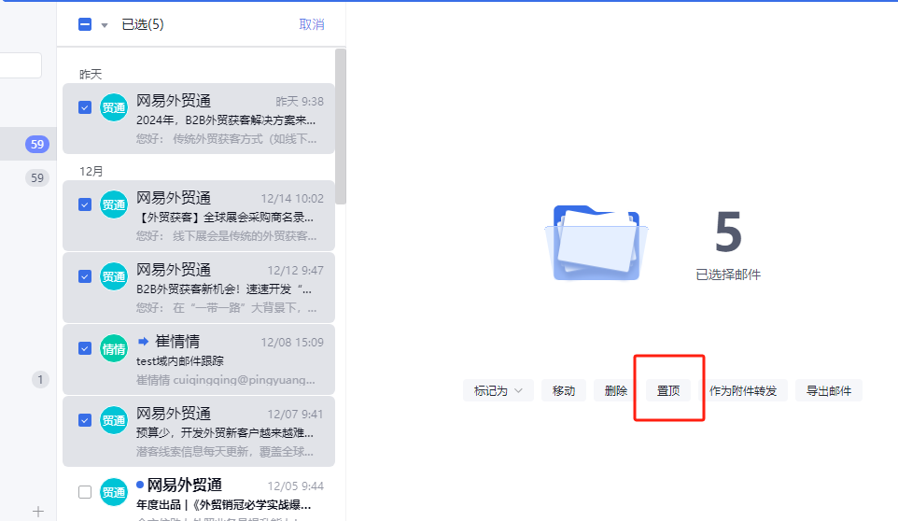Uncheck the 崔情情 email from 12/08 15:09
This screenshot has height=521, width=898.
[85, 348]
